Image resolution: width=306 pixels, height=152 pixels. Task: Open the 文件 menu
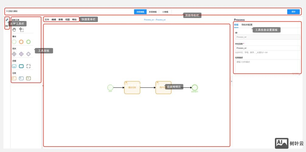(47, 19)
